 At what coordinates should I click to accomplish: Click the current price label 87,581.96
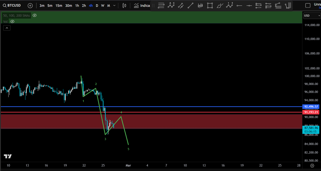311,128
